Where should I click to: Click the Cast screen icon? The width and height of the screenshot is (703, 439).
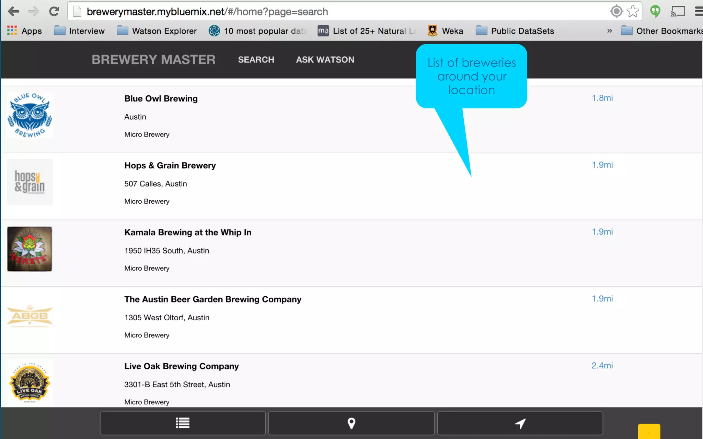[678, 12]
